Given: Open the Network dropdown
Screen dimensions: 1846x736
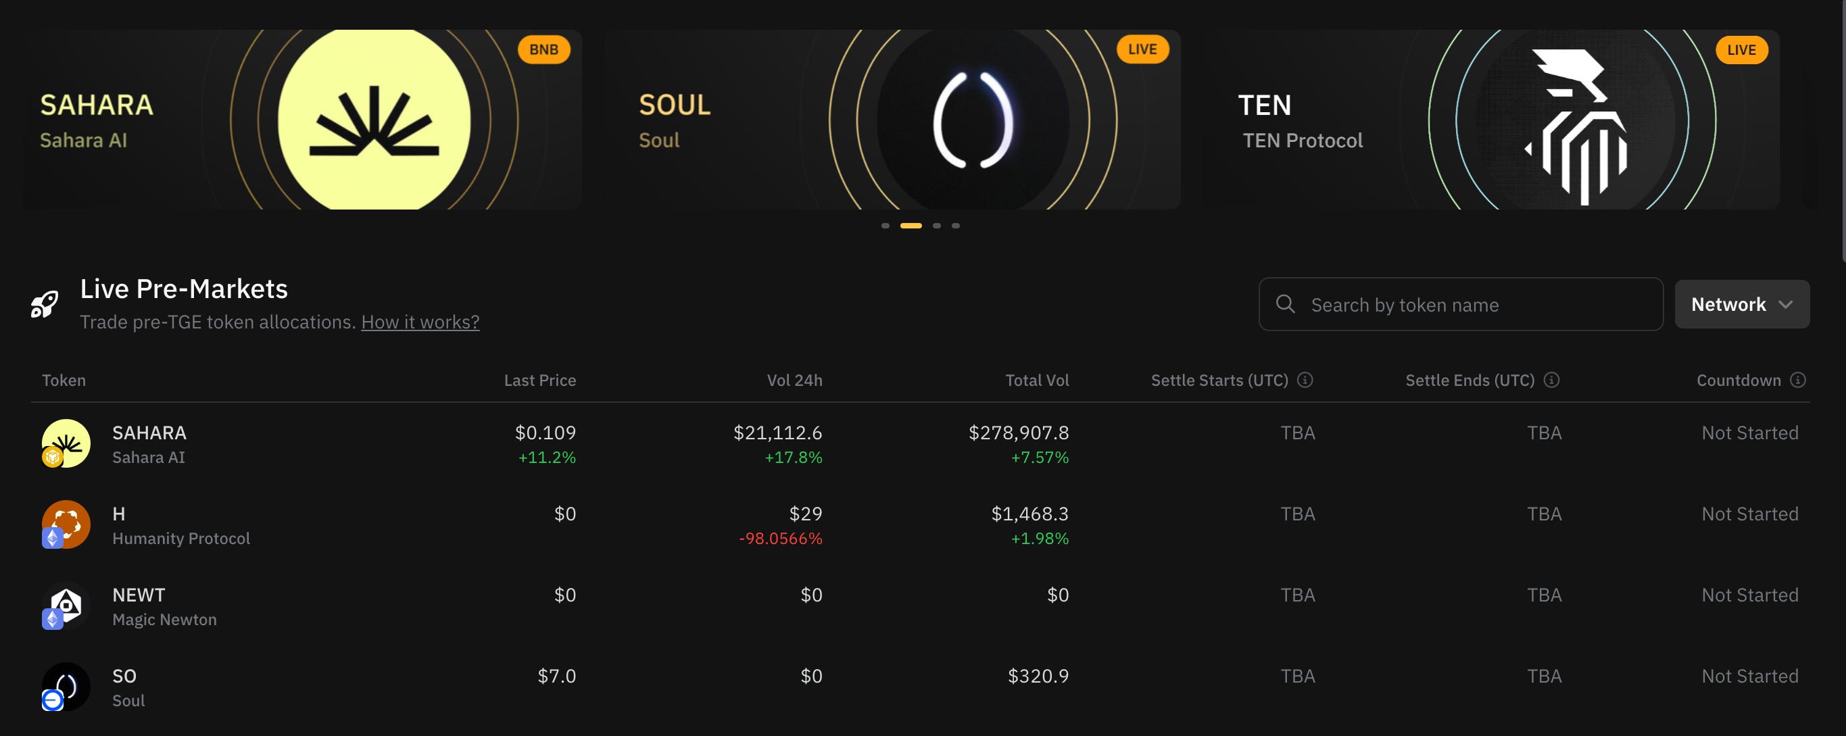Looking at the screenshot, I should [x=1741, y=305].
